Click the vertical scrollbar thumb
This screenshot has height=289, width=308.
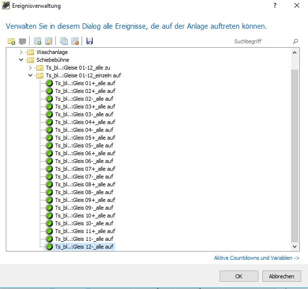click(x=295, y=156)
